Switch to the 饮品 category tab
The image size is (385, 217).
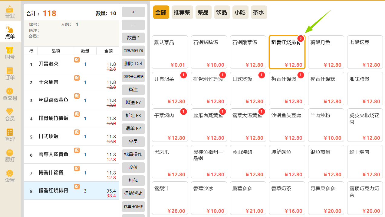pyautogui.click(x=222, y=12)
